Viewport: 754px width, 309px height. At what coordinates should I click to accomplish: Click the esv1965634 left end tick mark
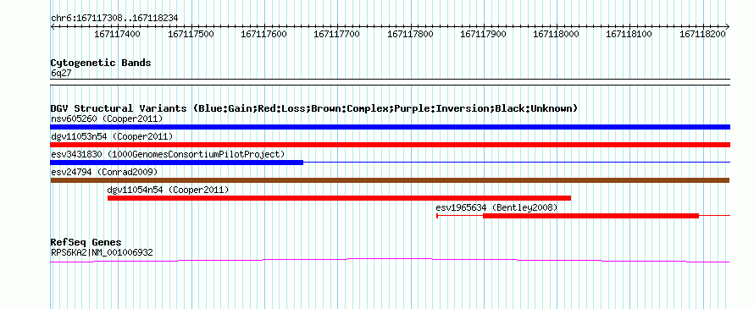pyautogui.click(x=437, y=216)
